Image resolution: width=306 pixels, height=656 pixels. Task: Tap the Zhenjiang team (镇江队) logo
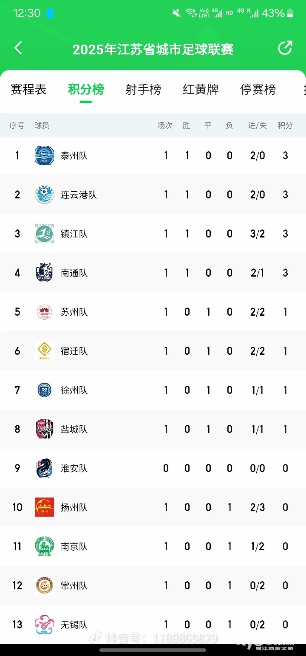click(x=44, y=234)
